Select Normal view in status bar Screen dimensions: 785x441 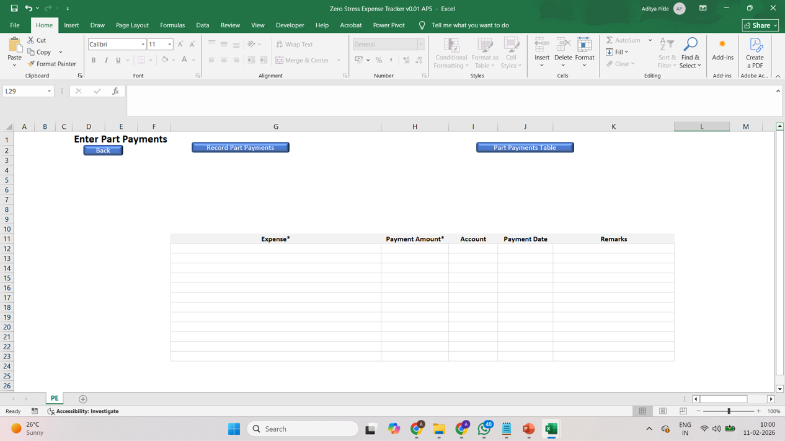[643, 411]
